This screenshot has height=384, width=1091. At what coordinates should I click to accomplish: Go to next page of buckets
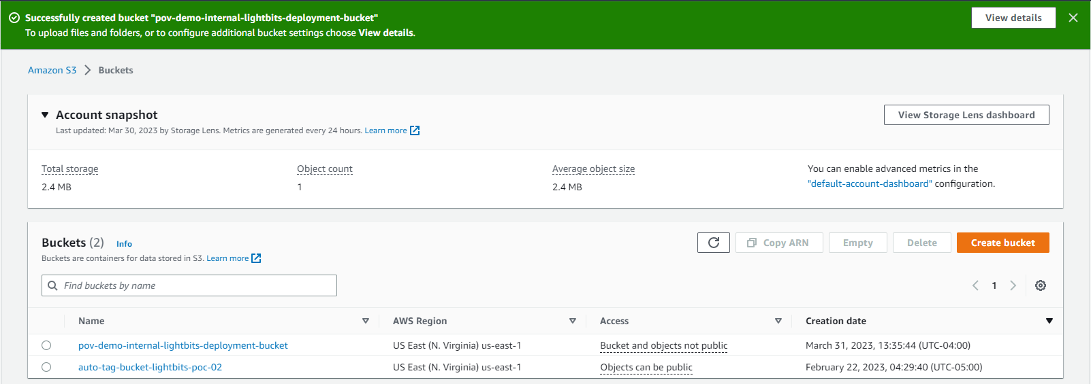tap(1013, 285)
